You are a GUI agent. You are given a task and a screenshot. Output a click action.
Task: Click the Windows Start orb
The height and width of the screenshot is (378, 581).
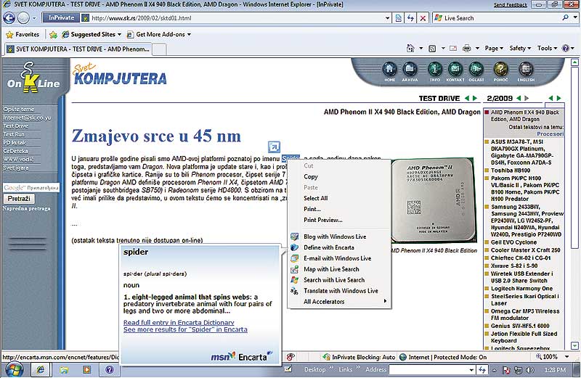point(14,369)
